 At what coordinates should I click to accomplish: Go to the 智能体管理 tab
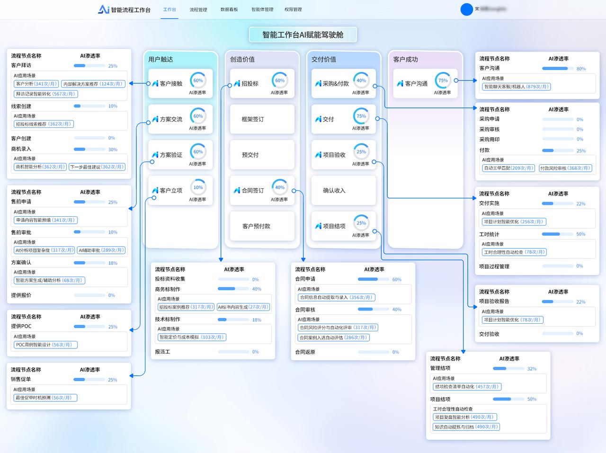tap(262, 9)
